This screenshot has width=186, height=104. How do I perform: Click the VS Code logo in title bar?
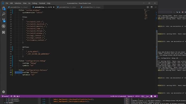[3, 3]
